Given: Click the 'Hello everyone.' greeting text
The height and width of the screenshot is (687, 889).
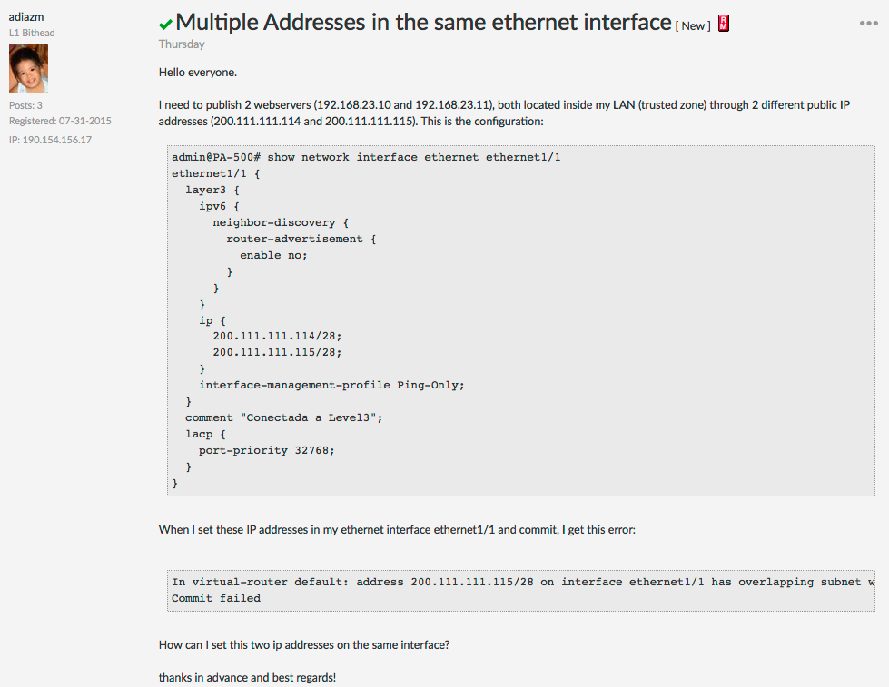Looking at the screenshot, I should click(197, 73).
